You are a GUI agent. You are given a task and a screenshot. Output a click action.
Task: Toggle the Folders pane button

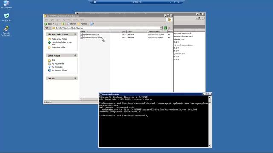coord(82,24)
